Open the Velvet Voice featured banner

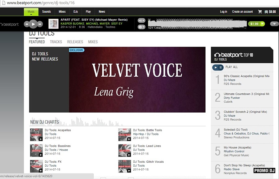point(137,80)
